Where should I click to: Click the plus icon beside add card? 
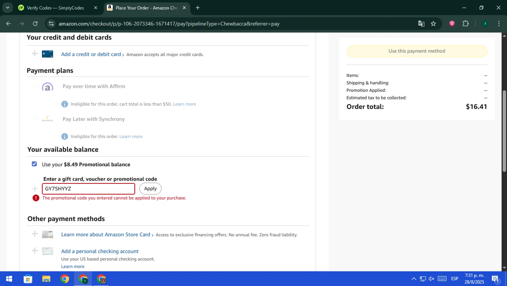[x=34, y=54]
